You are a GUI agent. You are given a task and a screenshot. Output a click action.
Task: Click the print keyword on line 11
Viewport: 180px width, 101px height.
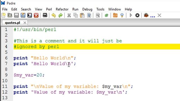(21, 86)
